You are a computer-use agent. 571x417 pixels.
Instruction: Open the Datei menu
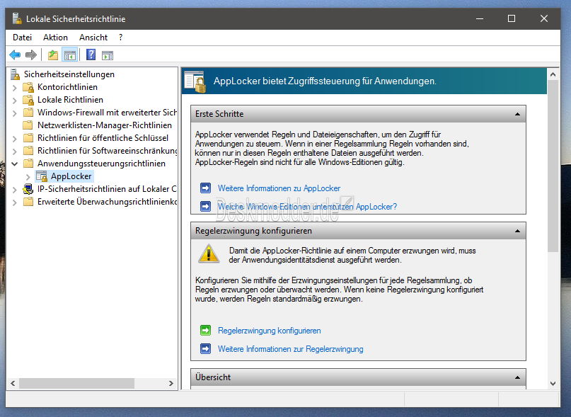pos(22,38)
